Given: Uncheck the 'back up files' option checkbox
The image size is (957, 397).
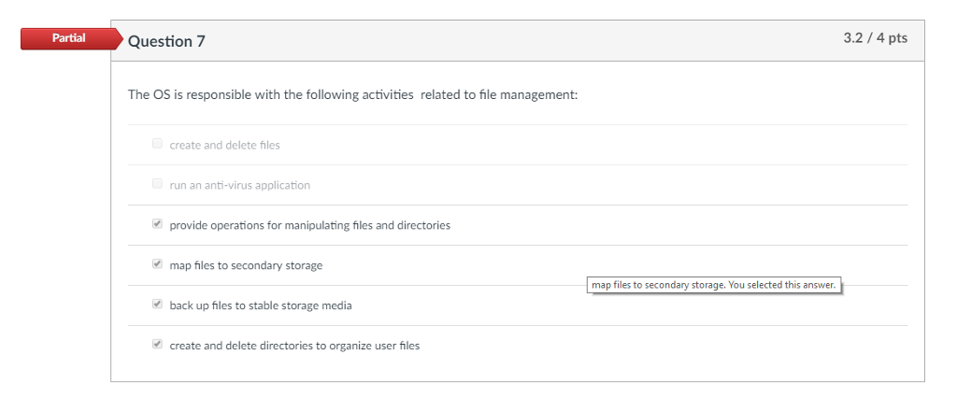Looking at the screenshot, I should pyautogui.click(x=157, y=305).
